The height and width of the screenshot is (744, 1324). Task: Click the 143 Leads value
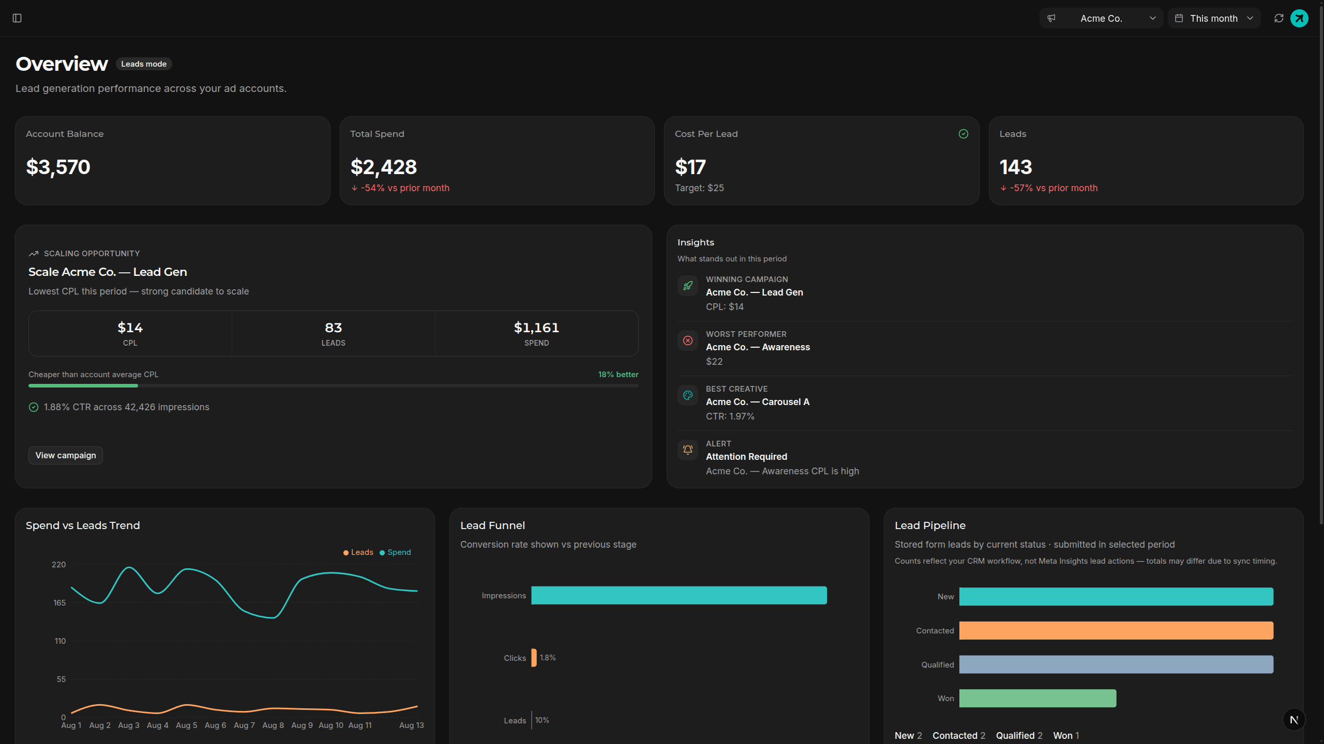coord(1016,167)
